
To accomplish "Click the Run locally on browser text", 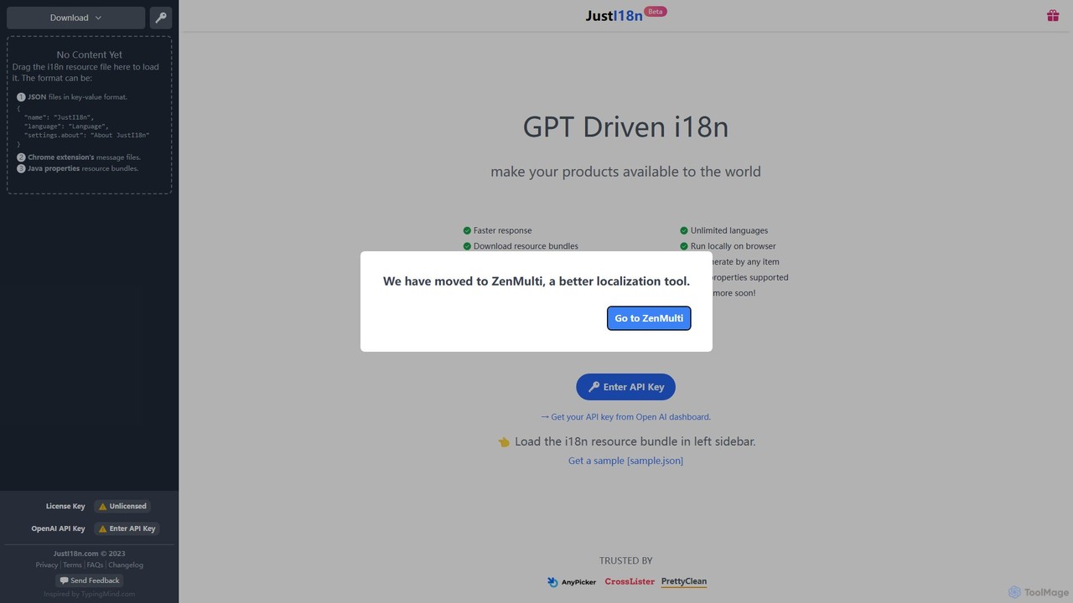I will (733, 247).
